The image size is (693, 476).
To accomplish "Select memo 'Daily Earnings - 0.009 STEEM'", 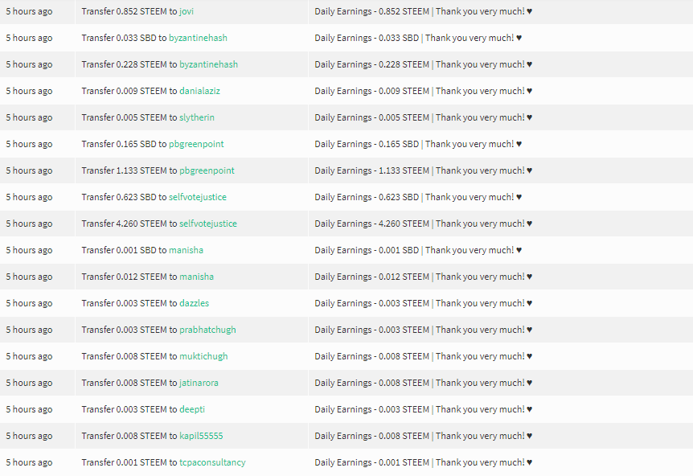I will click(x=371, y=91).
